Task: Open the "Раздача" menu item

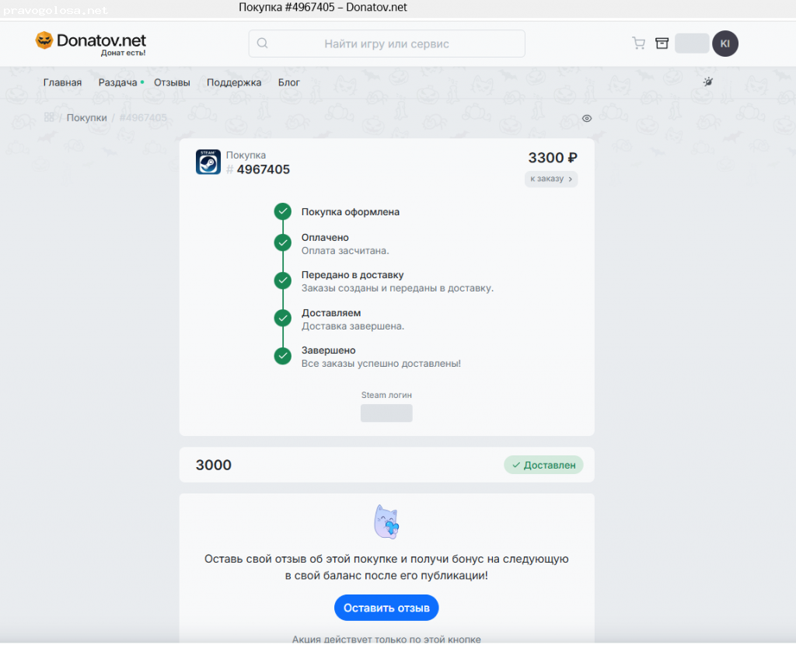Action: coord(117,82)
